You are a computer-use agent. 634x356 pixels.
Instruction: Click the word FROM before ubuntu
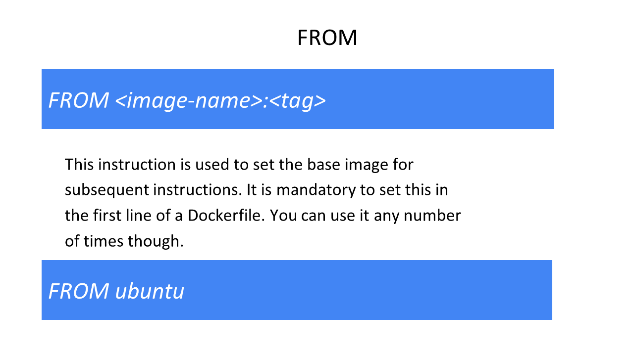[79, 291]
